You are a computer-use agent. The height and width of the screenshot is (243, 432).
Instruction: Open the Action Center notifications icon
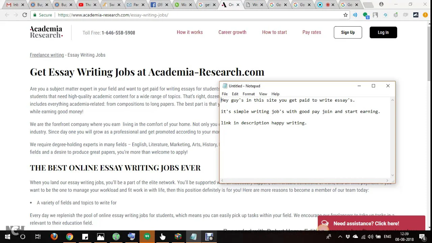click(x=423, y=237)
